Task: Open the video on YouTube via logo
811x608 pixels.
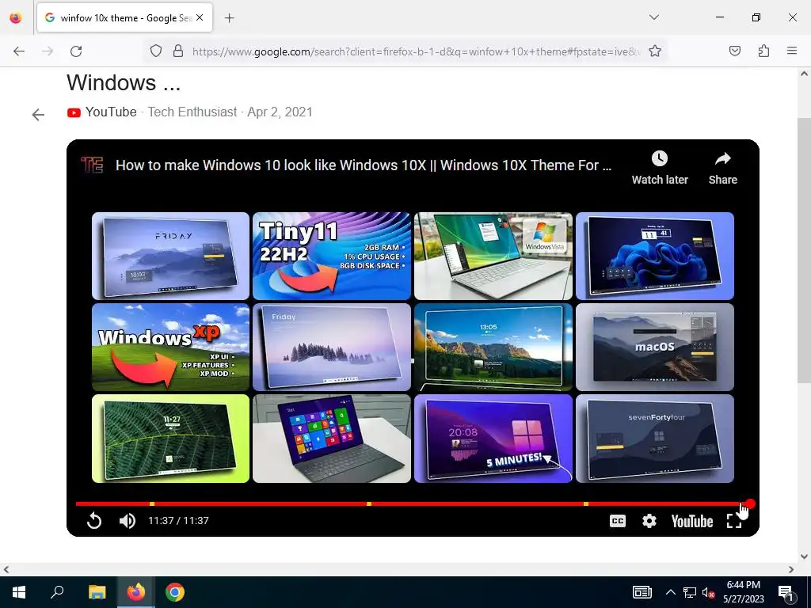Action: click(x=692, y=521)
